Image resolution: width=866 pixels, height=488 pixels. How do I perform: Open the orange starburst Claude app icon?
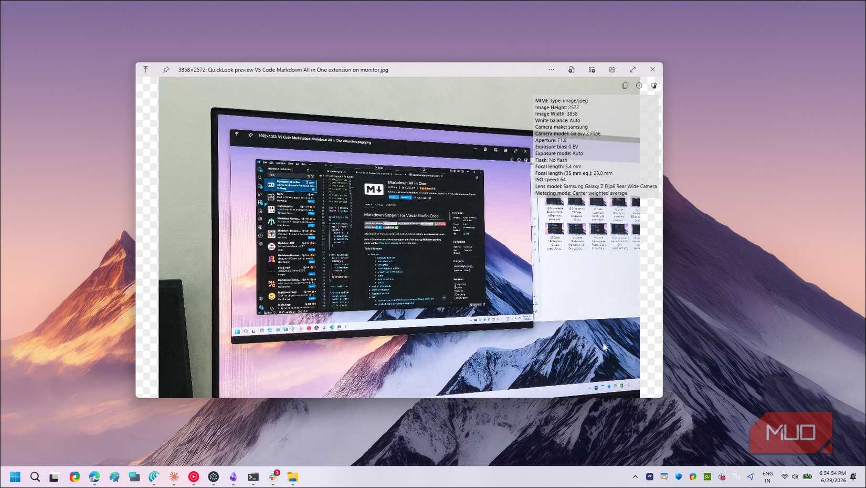click(x=174, y=477)
